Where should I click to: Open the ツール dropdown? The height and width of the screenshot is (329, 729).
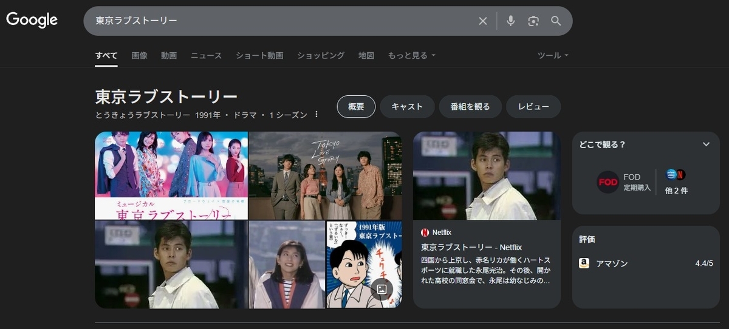(553, 55)
